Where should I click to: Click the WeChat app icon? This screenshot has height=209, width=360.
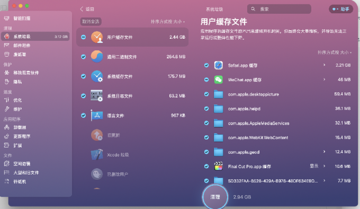click(x=218, y=80)
